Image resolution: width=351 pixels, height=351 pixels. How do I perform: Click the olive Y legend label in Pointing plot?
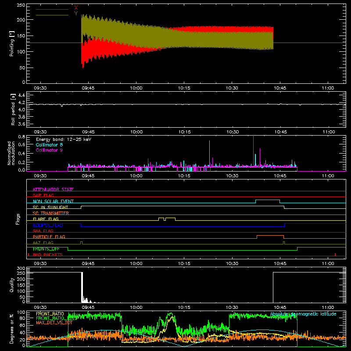[76, 14]
